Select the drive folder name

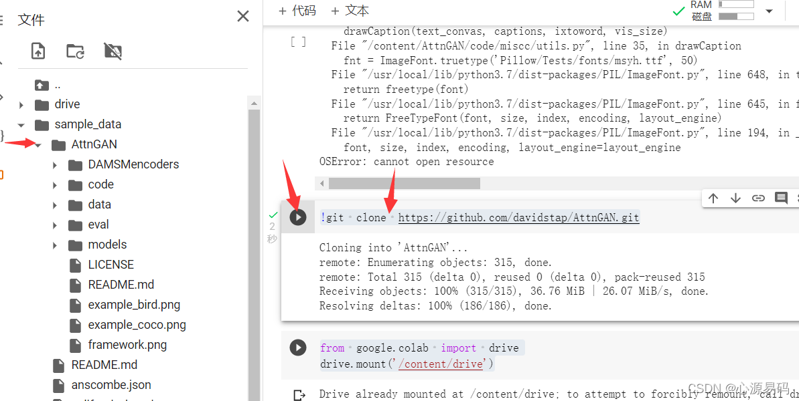[67, 104]
